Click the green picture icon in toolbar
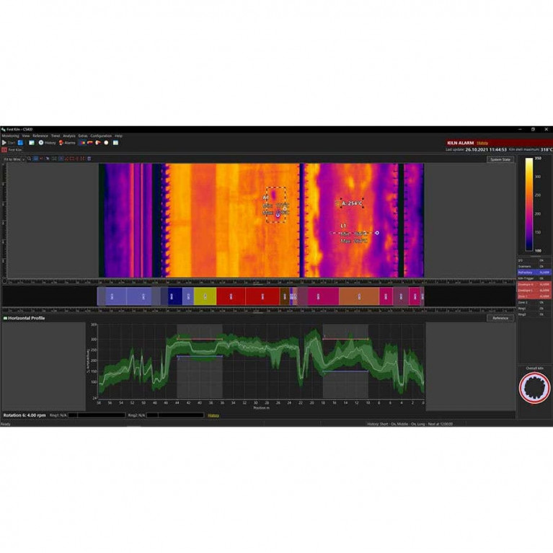 (32, 143)
